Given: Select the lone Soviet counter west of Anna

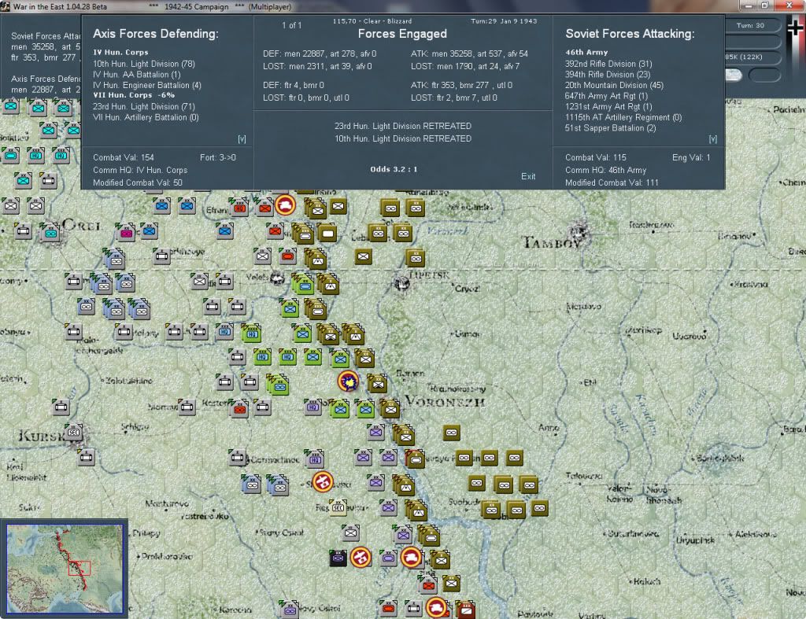Looking at the screenshot, I should pos(451,433).
